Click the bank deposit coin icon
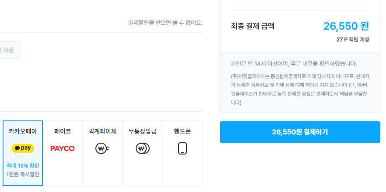Screen dimensions: 386x192 (x=143, y=149)
